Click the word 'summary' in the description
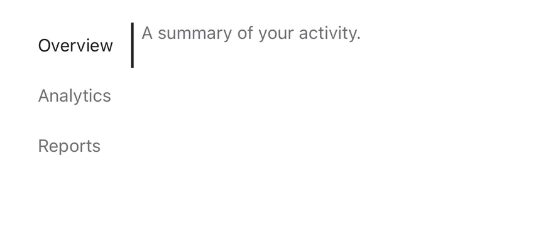553x251 pixels. click(195, 34)
